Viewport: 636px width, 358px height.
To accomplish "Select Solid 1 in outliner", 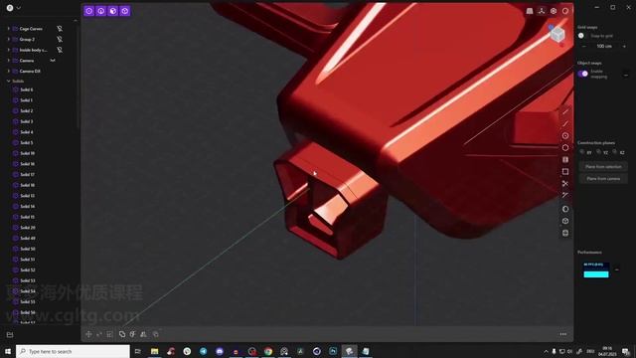I will pos(27,99).
